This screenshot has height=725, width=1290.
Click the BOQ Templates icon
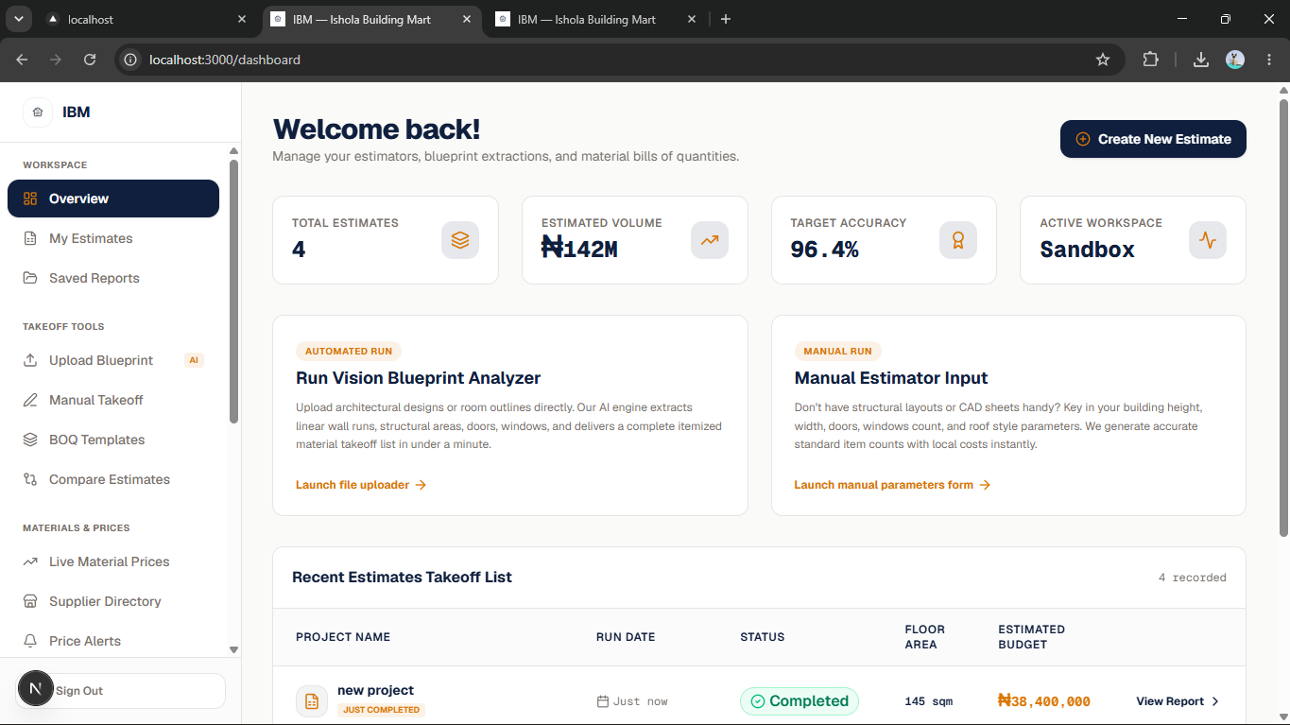(x=30, y=440)
